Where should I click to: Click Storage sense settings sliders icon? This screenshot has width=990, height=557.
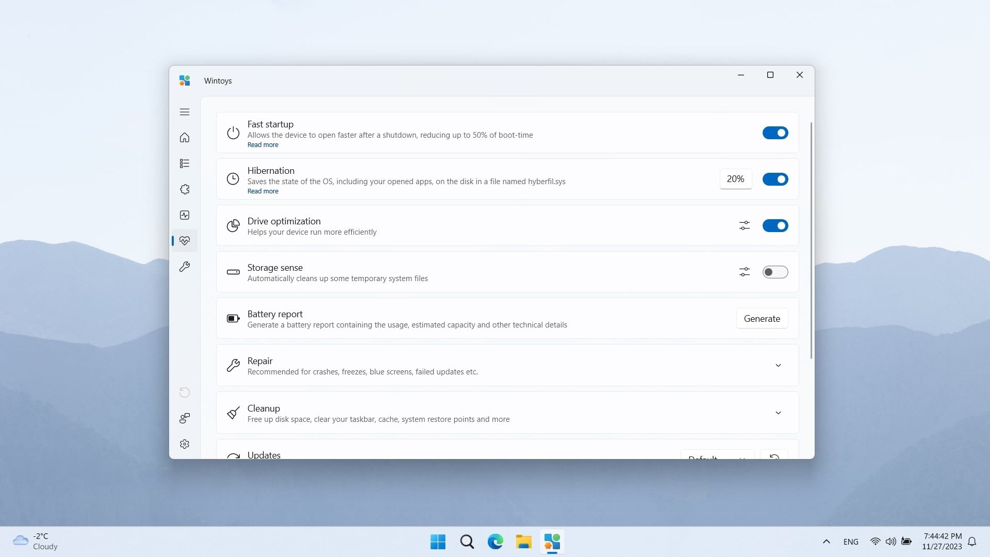tap(744, 272)
